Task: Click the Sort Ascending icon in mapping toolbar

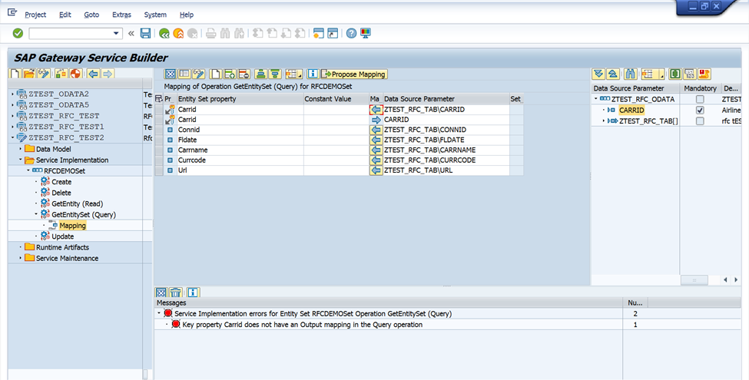Action: 260,74
